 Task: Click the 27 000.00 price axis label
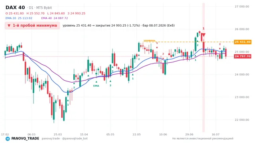click(x=242, y=6)
